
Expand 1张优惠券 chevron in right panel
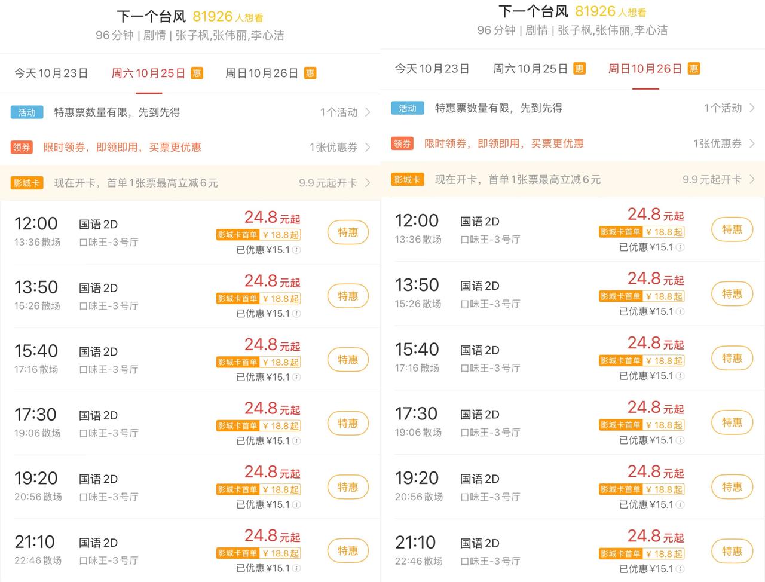[x=752, y=144]
